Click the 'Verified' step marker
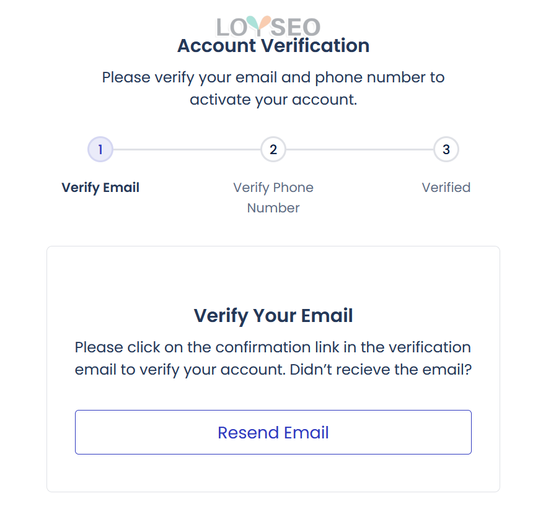 pos(446,149)
